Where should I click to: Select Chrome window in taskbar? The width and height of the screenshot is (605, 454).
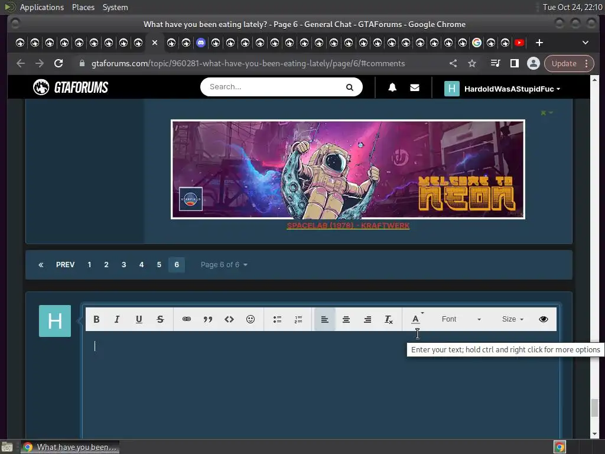click(x=70, y=447)
